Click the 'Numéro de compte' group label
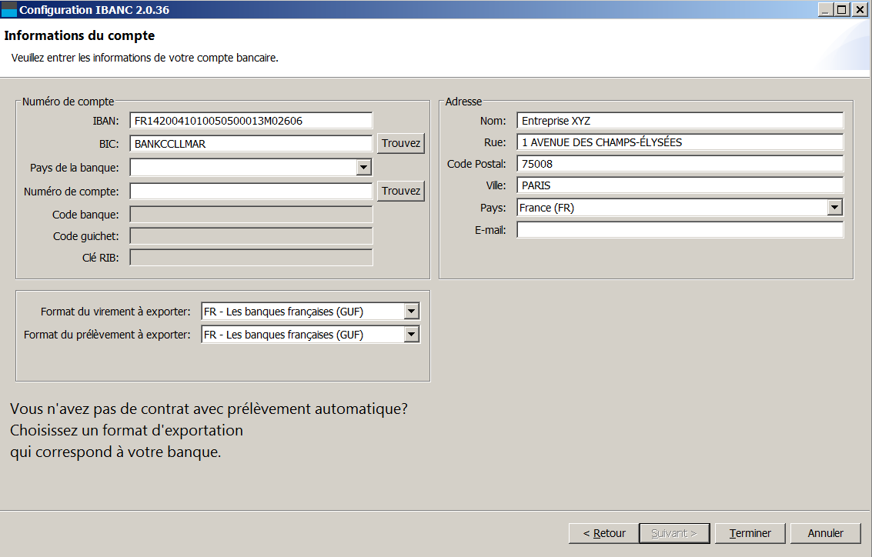The height and width of the screenshot is (557, 872). pos(68,102)
